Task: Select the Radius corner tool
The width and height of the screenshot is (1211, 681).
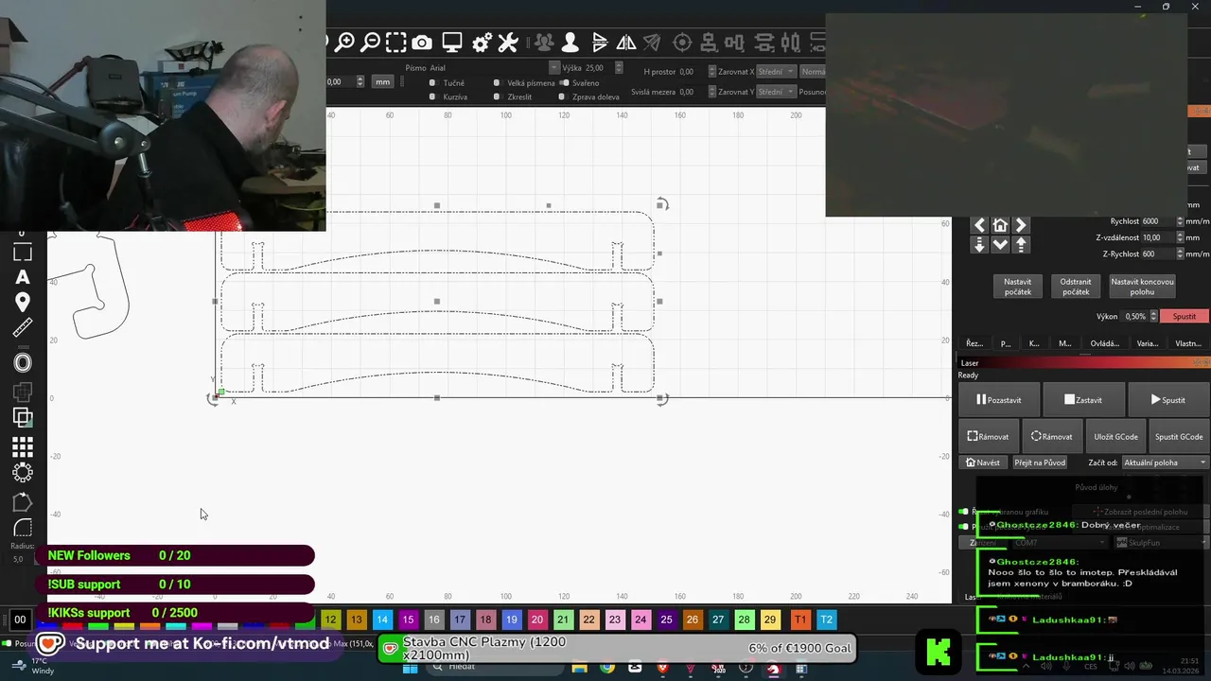Action: click(x=23, y=528)
